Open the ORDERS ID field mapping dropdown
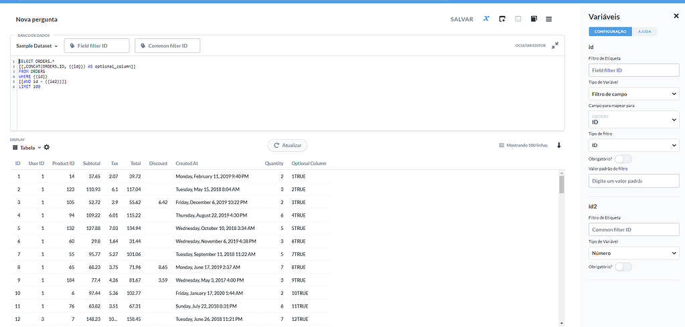 click(634, 120)
